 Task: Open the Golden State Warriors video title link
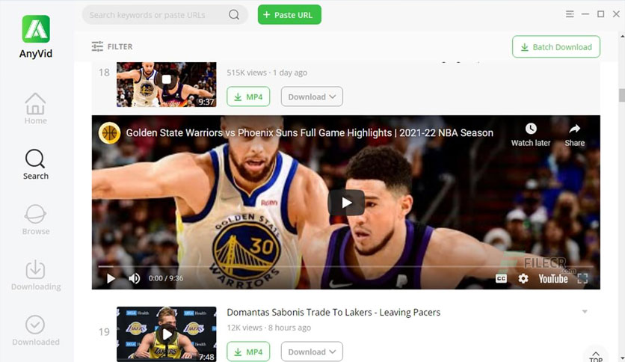coord(310,133)
